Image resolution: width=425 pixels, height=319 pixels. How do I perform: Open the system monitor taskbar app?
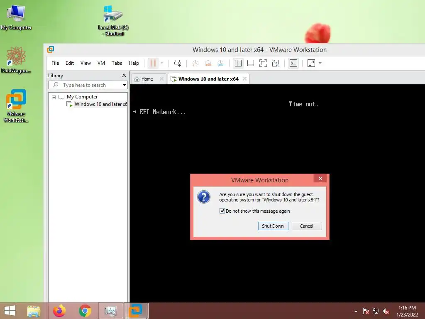(x=110, y=311)
